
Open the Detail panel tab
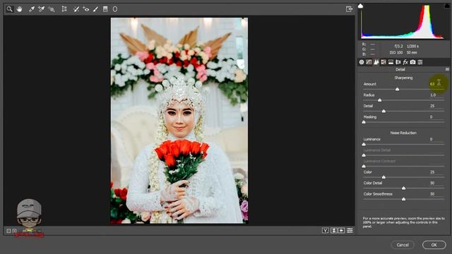coord(376,62)
